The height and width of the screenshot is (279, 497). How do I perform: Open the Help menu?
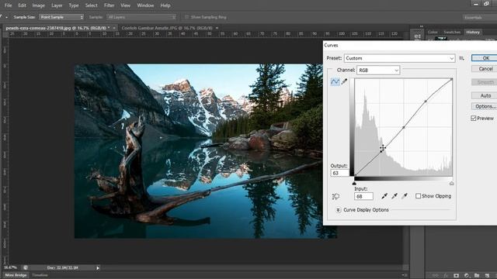click(165, 5)
